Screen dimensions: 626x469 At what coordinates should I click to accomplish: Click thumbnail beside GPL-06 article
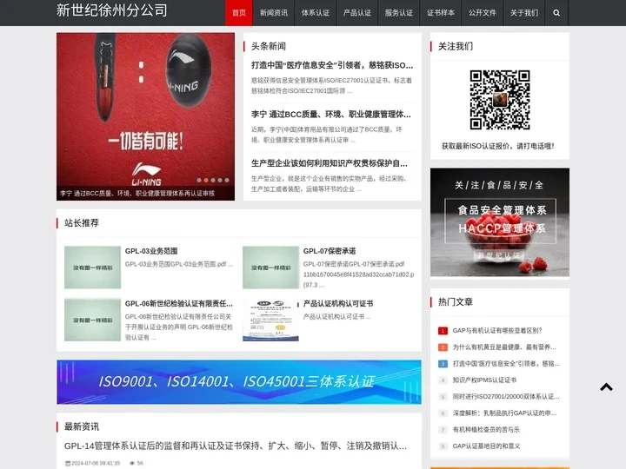(92, 320)
